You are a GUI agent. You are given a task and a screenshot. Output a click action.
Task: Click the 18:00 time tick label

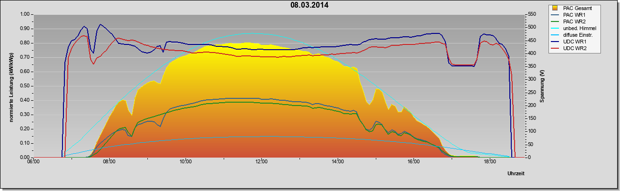pyautogui.click(x=490, y=162)
